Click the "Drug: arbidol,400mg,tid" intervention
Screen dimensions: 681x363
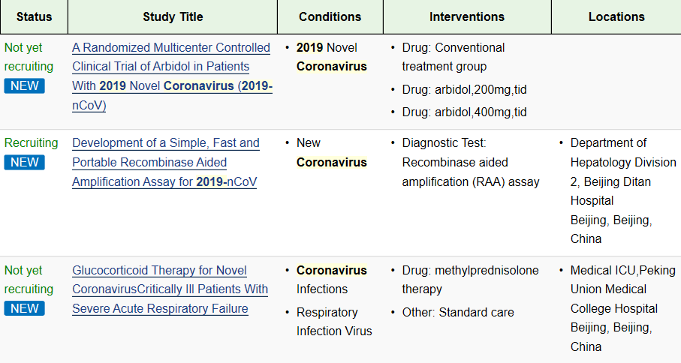(464, 112)
